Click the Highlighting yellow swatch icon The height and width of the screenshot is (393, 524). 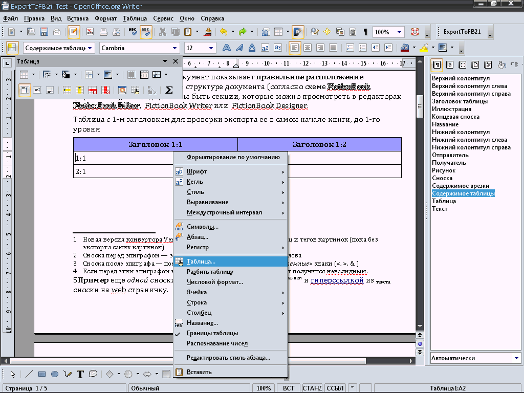point(424,48)
